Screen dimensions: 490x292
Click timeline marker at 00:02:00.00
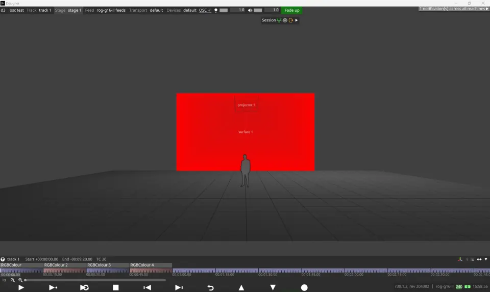[x=354, y=275]
